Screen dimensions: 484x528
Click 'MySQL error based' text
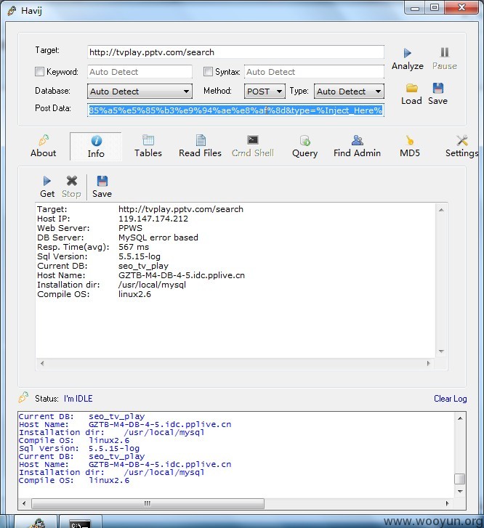click(x=158, y=237)
